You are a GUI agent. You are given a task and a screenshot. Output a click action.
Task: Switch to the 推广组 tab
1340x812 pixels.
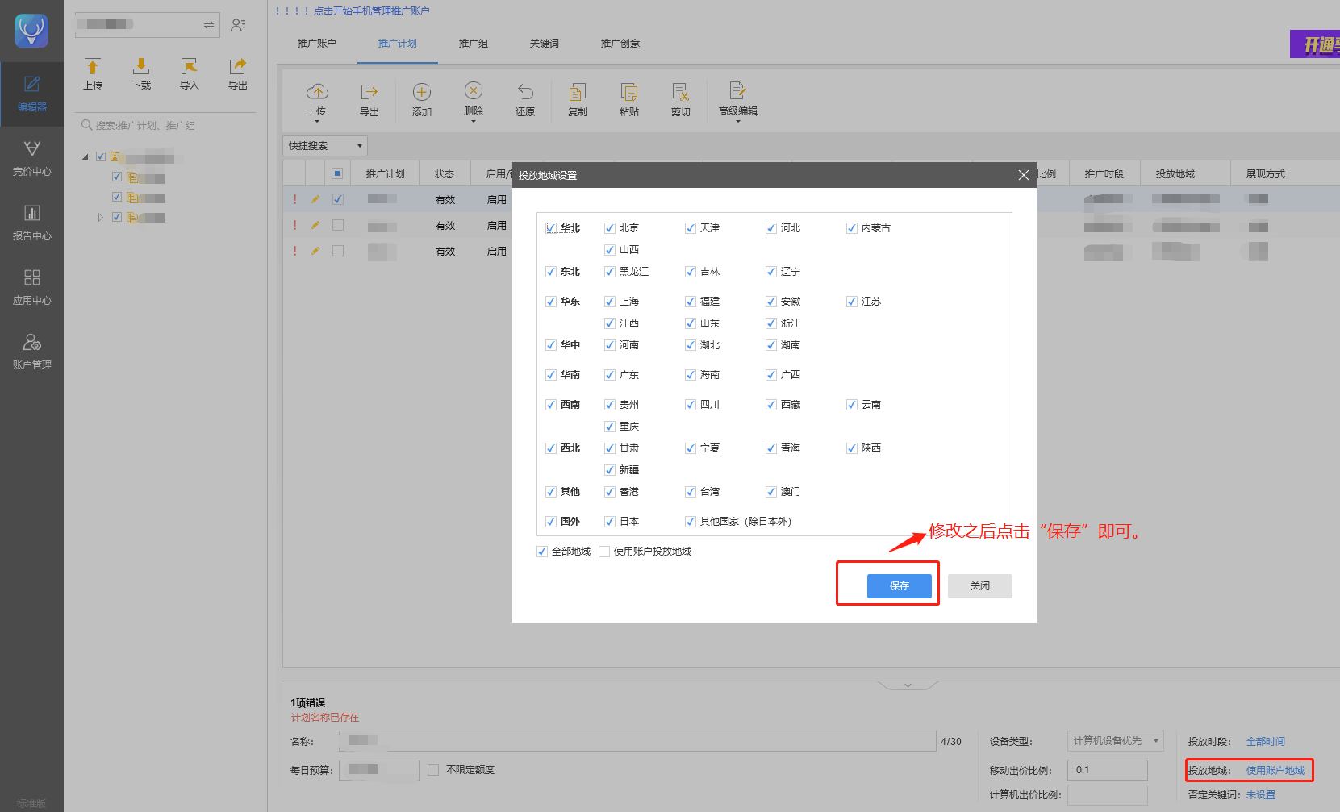click(474, 44)
